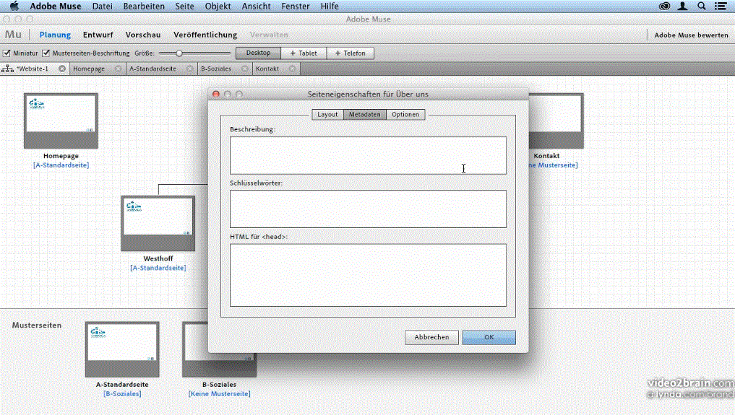Click B-Soziales link under A-Standardseite master
The width and height of the screenshot is (735, 415).
(x=122, y=393)
